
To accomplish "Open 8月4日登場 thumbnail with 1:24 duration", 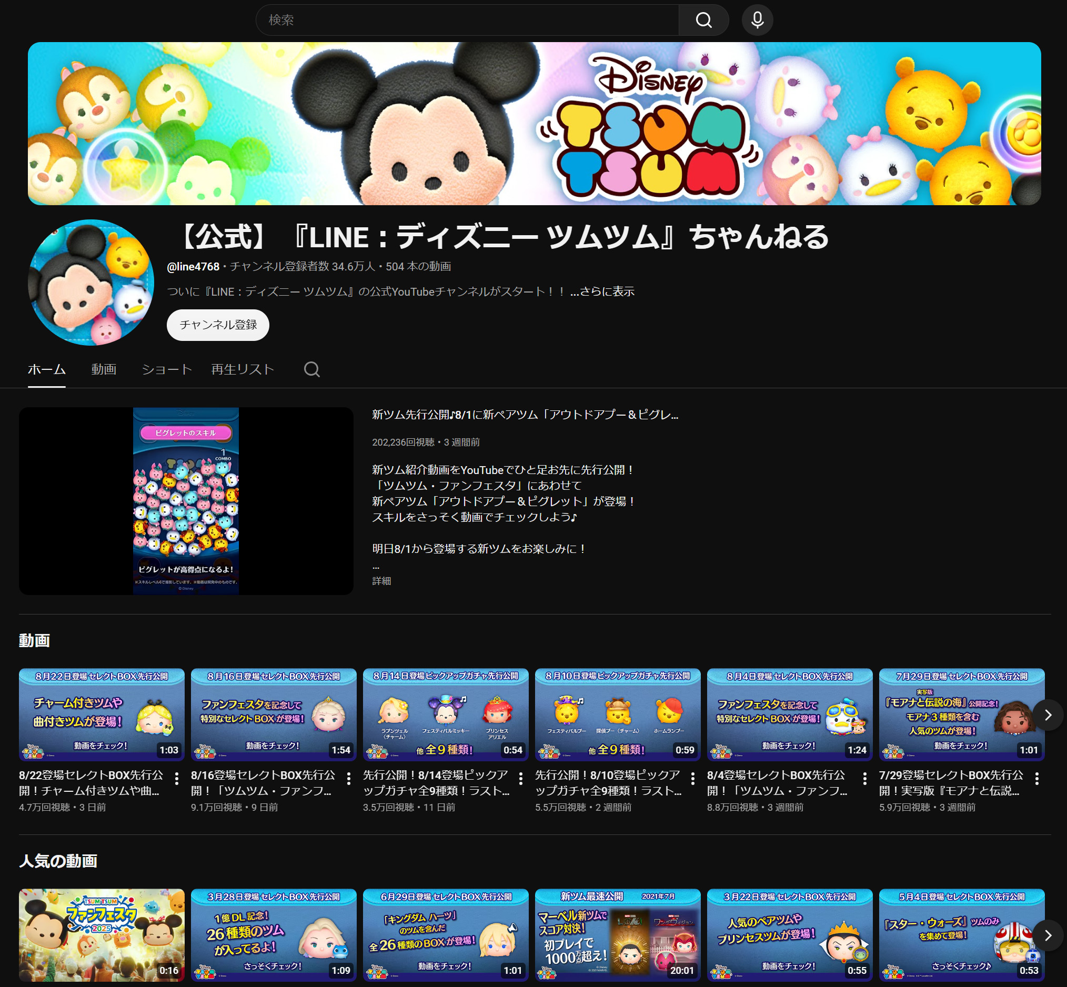I will pos(789,714).
